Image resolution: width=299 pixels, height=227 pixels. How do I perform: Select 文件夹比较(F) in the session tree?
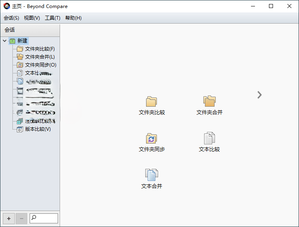click(36, 49)
